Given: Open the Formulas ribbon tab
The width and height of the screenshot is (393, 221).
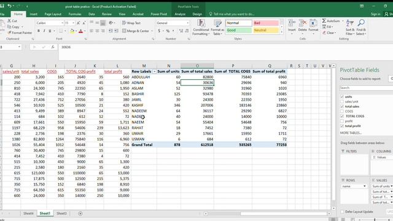Looking at the screenshot, I should (75, 14).
